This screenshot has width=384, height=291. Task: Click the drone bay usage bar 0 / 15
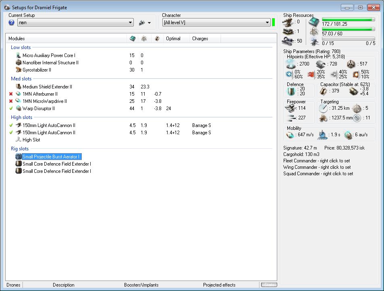tap(348, 39)
